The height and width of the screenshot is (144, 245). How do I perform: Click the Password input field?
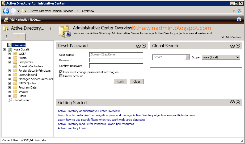pyautogui.click(x=116, y=60)
